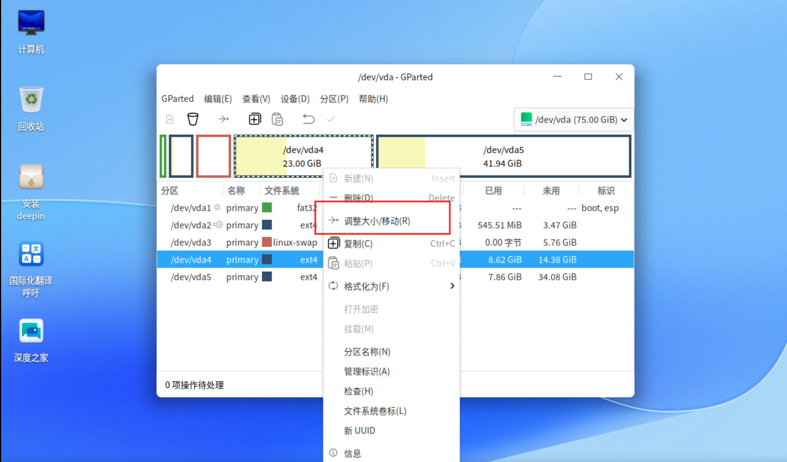Click the undo last operation toolbar icon
Screen dimensions: 787x462
point(309,119)
